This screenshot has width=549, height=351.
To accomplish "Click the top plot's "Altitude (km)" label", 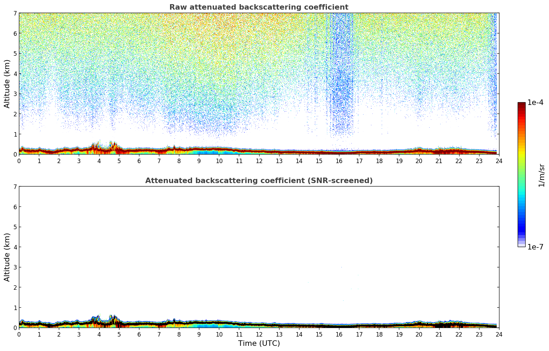I will coord(7,84).
